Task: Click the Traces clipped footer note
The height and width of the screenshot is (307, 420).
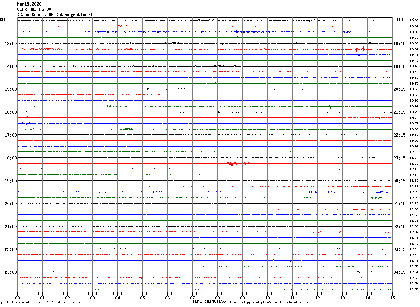Action: click(x=272, y=302)
